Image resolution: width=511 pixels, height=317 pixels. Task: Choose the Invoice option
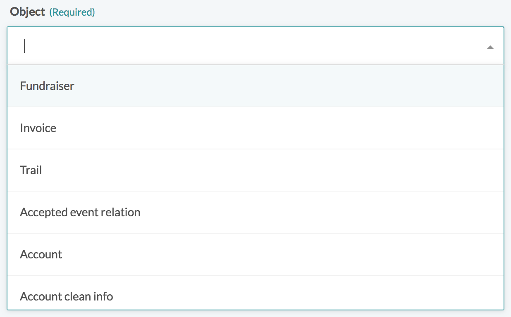(38, 128)
